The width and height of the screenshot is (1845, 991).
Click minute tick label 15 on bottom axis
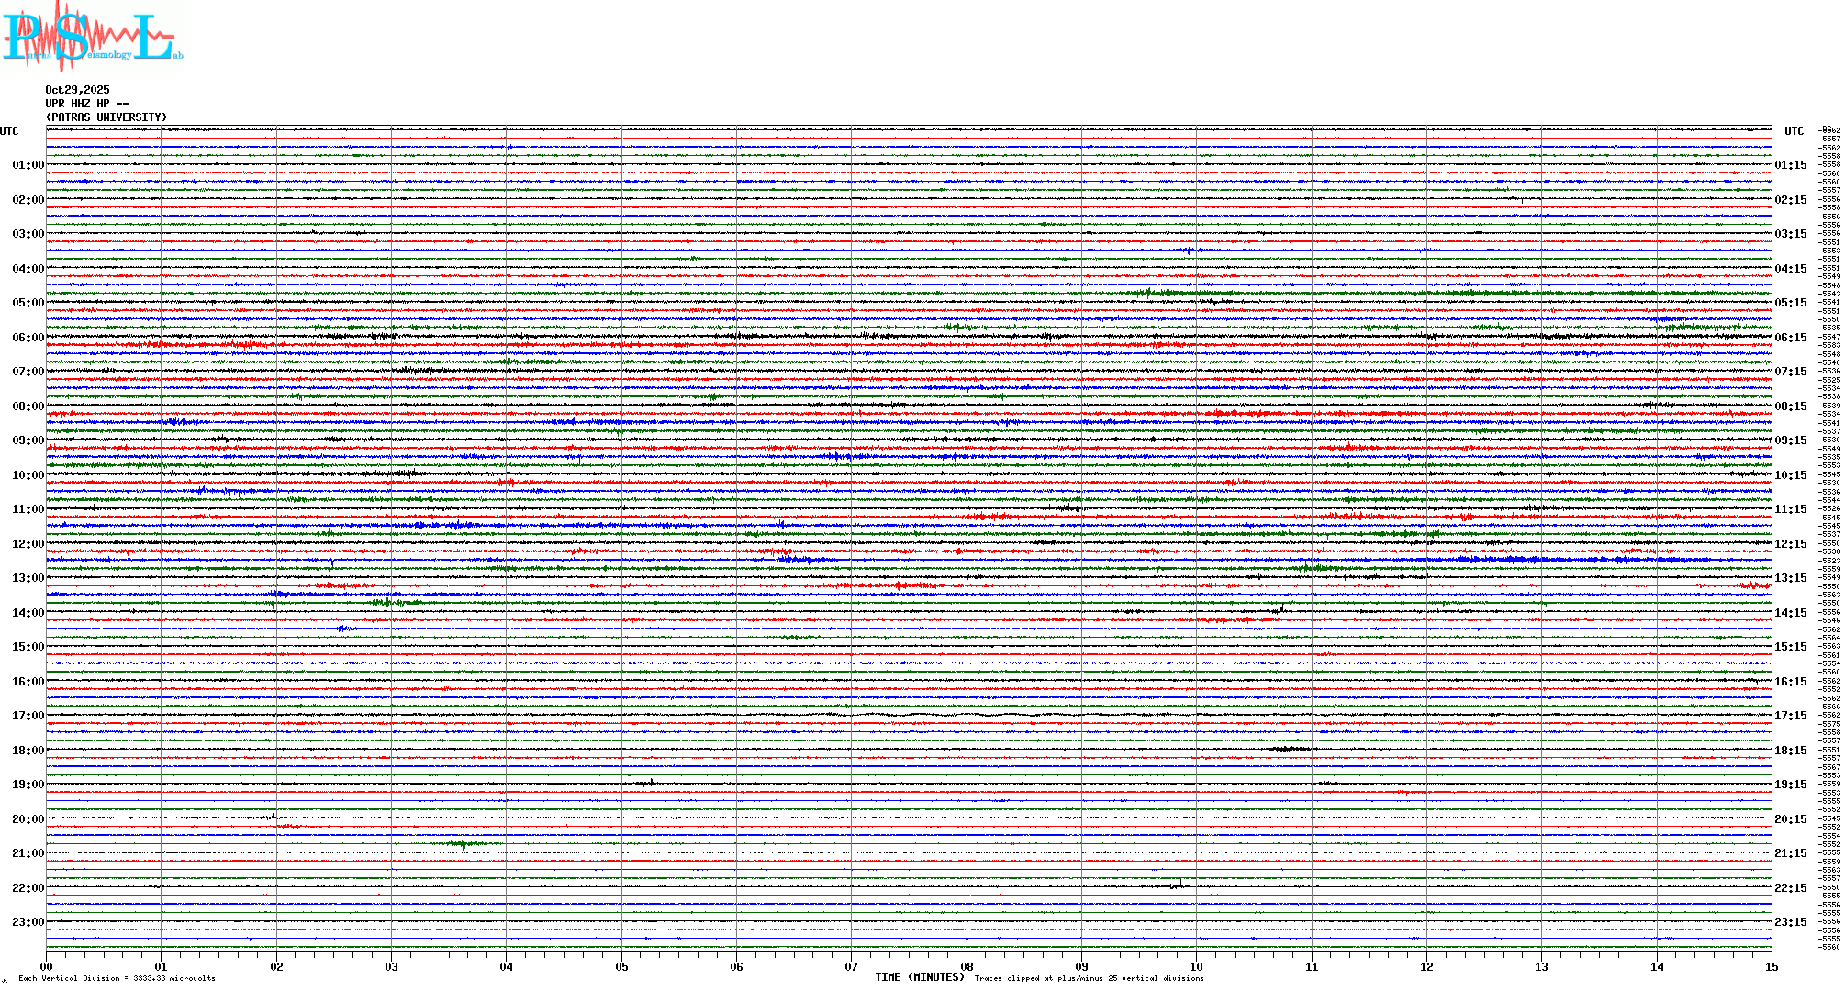coord(1771,966)
